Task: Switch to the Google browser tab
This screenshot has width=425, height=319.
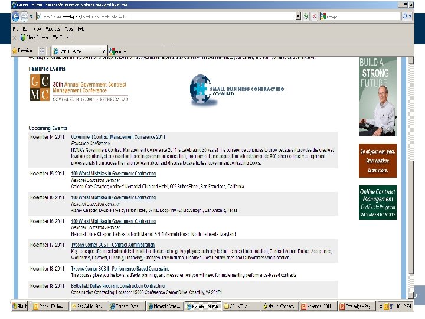Action: [x=136, y=51]
